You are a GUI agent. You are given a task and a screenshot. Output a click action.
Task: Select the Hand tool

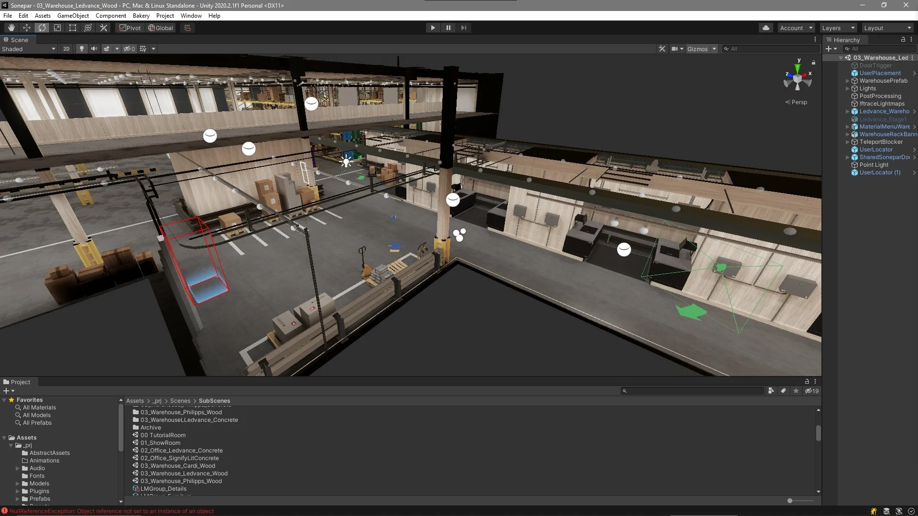pyautogui.click(x=11, y=28)
